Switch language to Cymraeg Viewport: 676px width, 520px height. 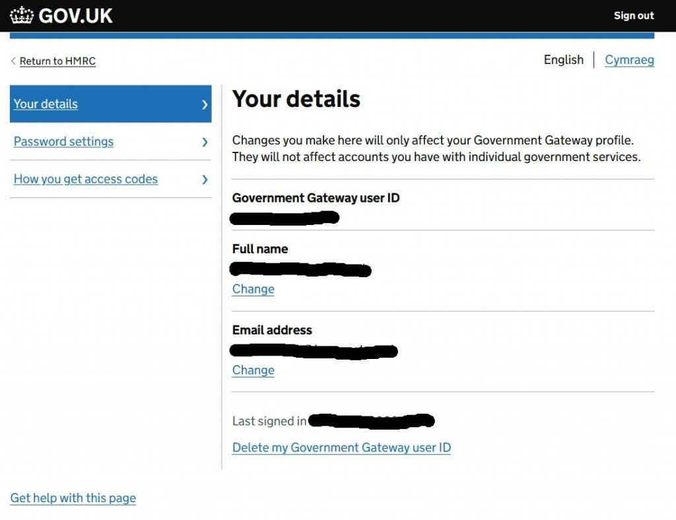pyautogui.click(x=629, y=60)
